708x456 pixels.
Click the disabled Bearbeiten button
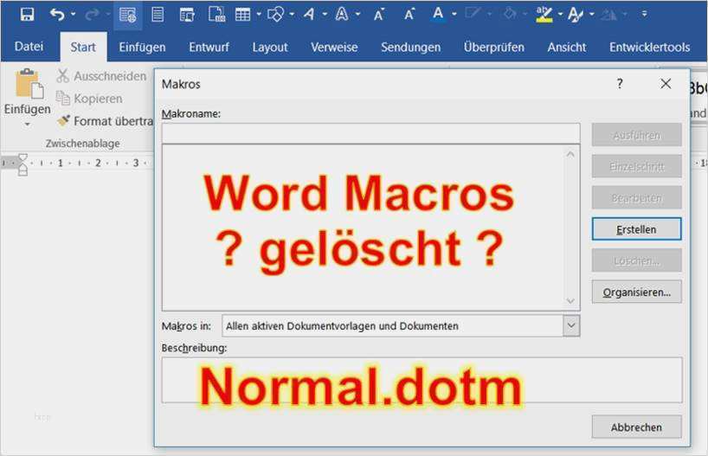tap(637, 198)
